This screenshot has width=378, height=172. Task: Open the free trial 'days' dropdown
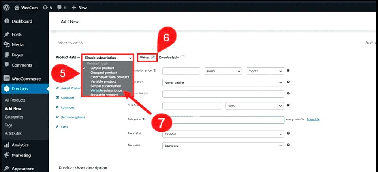[255, 106]
